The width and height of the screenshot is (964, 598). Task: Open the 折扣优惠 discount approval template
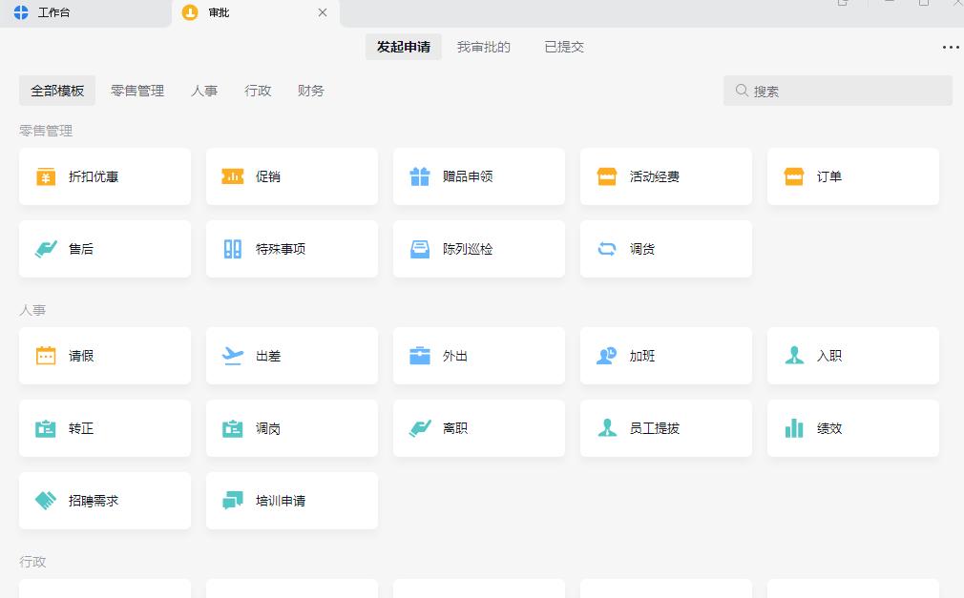(104, 176)
